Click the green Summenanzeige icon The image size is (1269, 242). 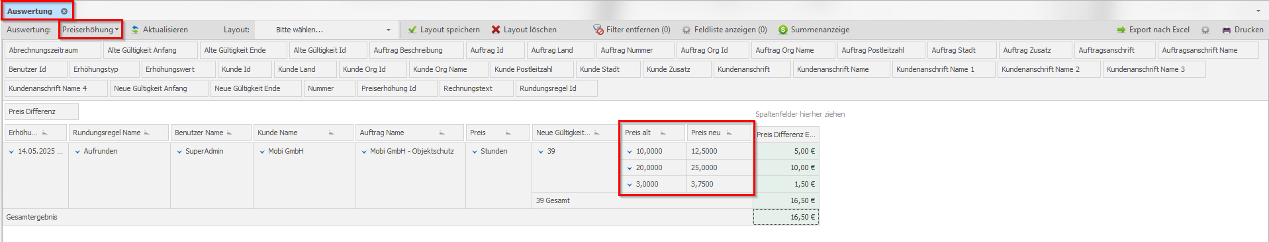[783, 30]
